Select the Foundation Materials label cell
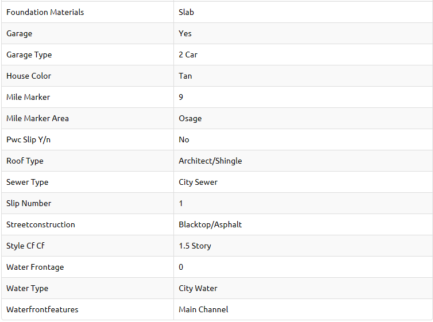 pos(87,12)
